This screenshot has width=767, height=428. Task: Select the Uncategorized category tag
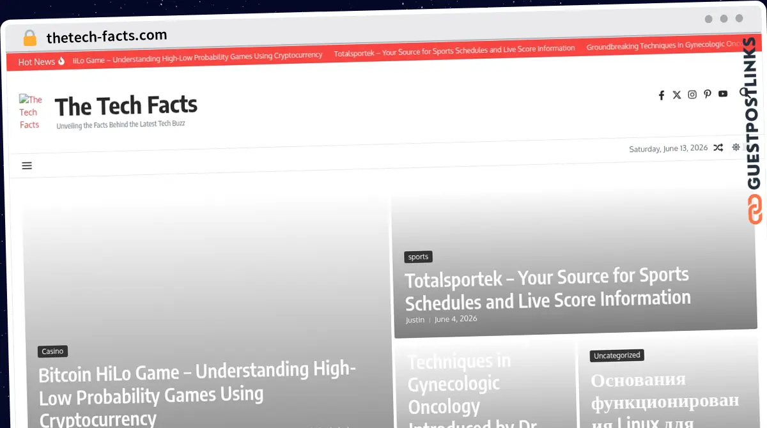tap(617, 355)
